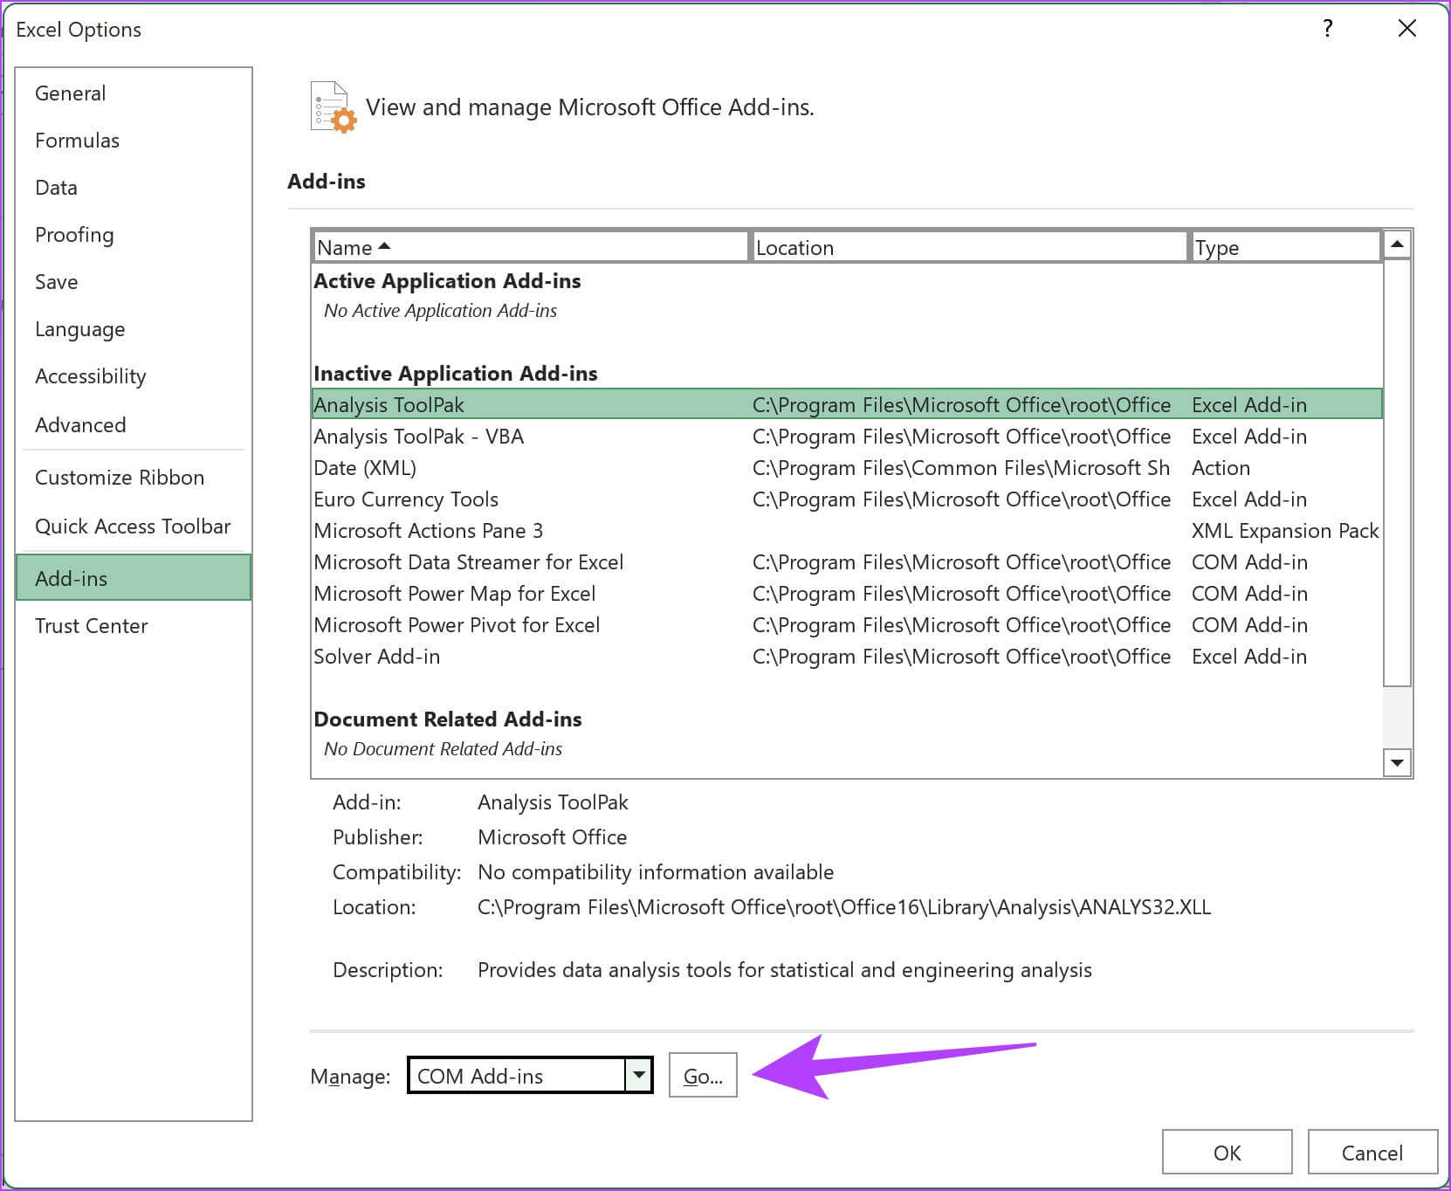This screenshot has height=1191, width=1451.
Task: Click the Manage COM Add-ins combo box
Action: pos(529,1075)
